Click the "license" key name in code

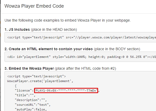pos(23,90)
